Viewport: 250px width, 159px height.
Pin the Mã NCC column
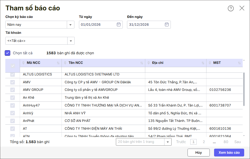[x=24, y=63]
